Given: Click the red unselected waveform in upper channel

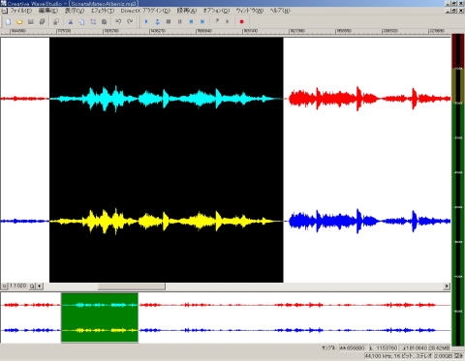Looking at the screenshot, I should click(369, 99).
